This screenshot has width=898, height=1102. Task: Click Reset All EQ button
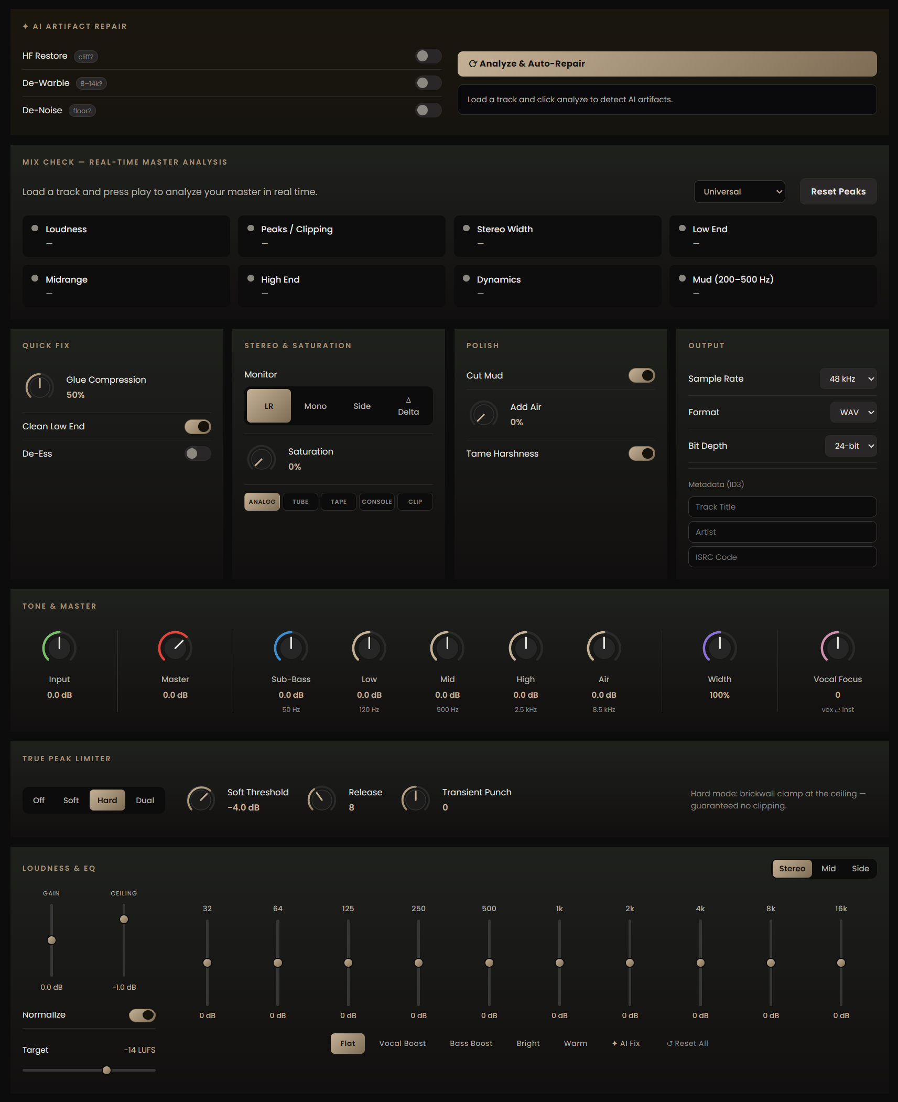click(x=687, y=1044)
